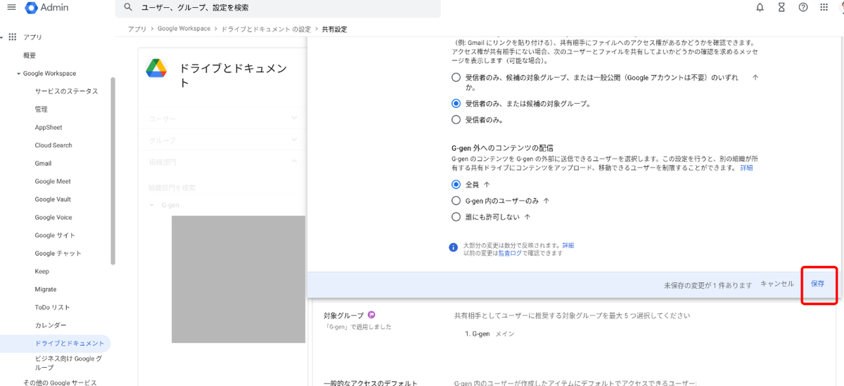Click the blue info icon
This screenshot has height=386, width=844.
454,248
